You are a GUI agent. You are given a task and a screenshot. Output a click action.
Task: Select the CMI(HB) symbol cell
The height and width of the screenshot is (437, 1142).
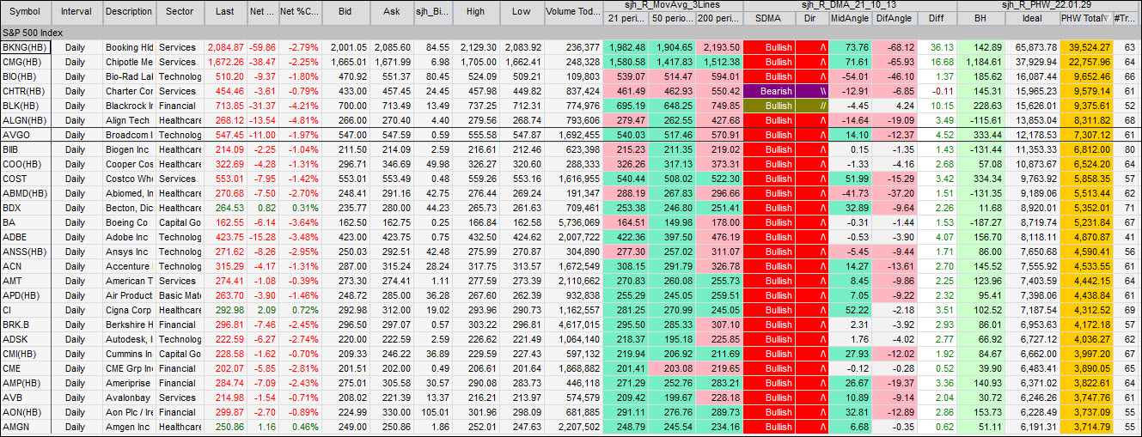click(26, 354)
